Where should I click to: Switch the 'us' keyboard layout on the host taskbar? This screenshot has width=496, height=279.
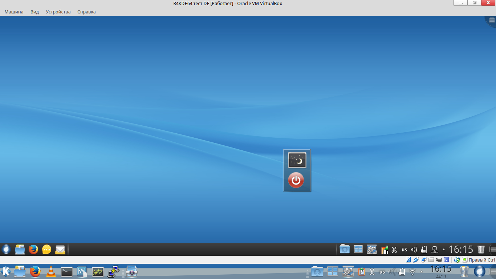(x=382, y=272)
